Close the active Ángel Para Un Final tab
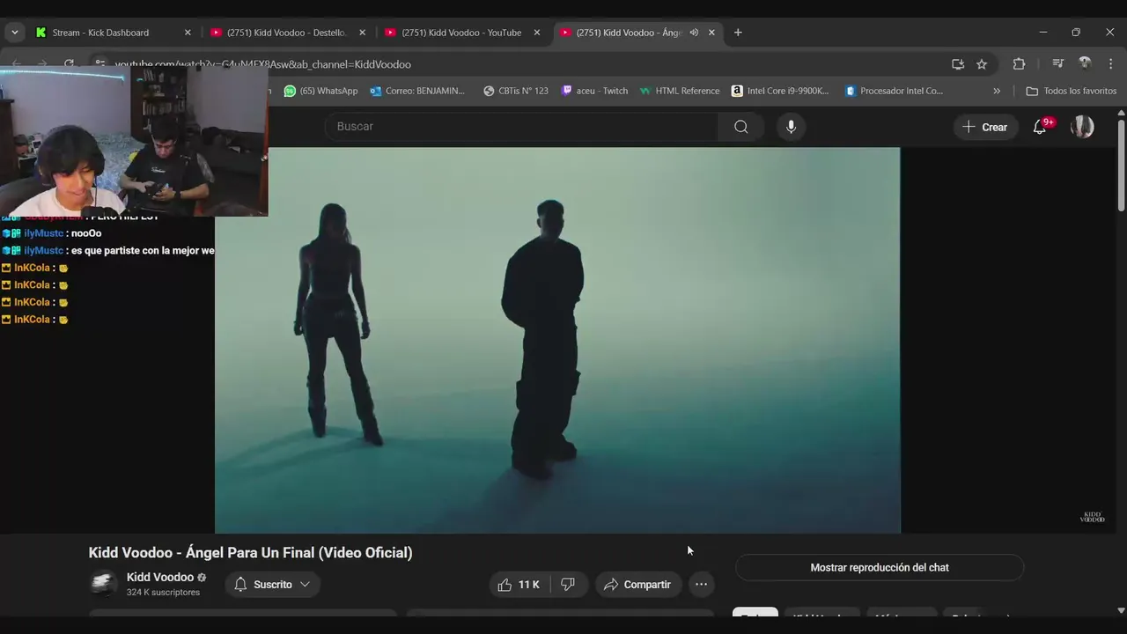The width and height of the screenshot is (1127, 634). coord(711,33)
